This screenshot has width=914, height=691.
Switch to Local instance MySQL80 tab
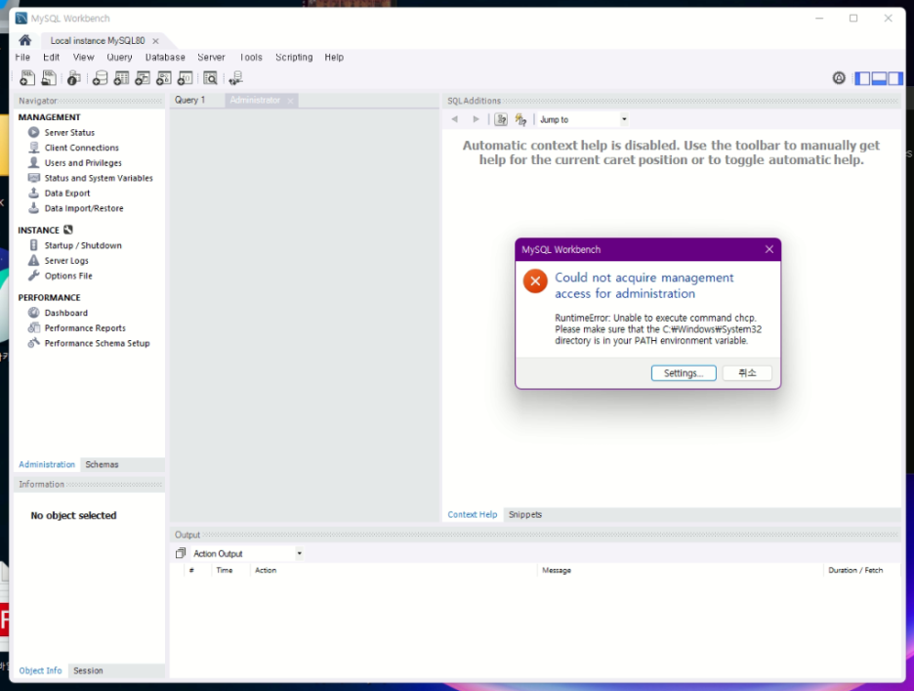(x=98, y=40)
